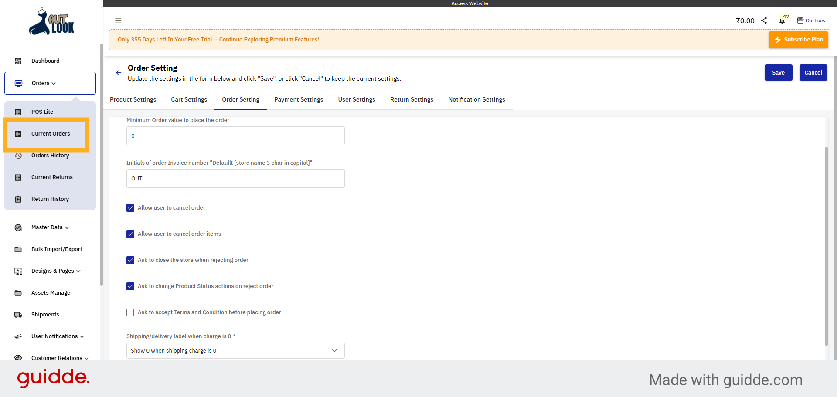The height and width of the screenshot is (397, 837).
Task: Open the Cart Settings tab
Action: pos(189,100)
